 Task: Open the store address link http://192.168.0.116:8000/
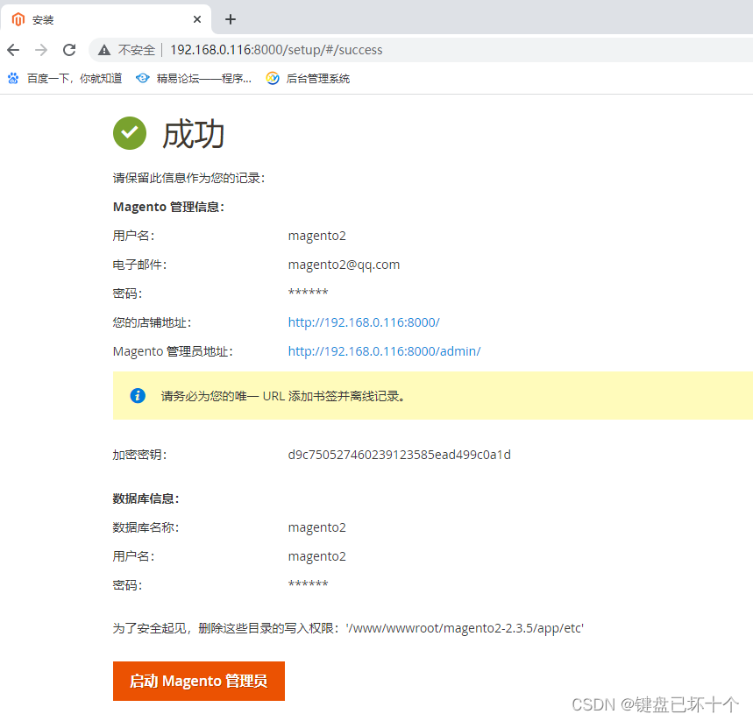coord(363,322)
